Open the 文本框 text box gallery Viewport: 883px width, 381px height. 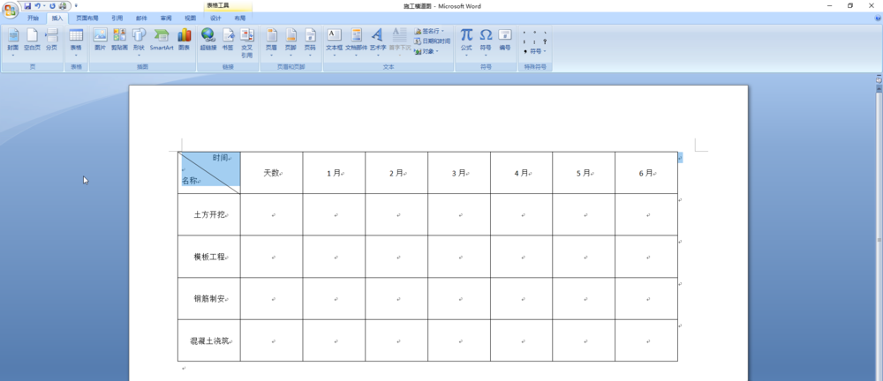click(334, 41)
